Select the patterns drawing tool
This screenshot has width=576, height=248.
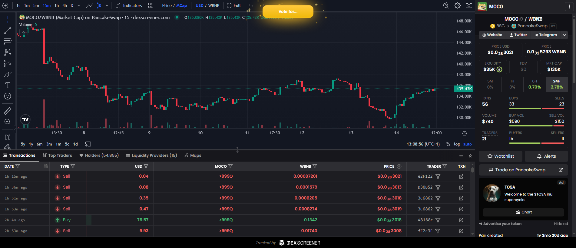coord(8,52)
